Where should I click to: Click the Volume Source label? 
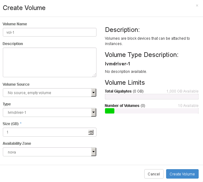[x=16, y=84]
